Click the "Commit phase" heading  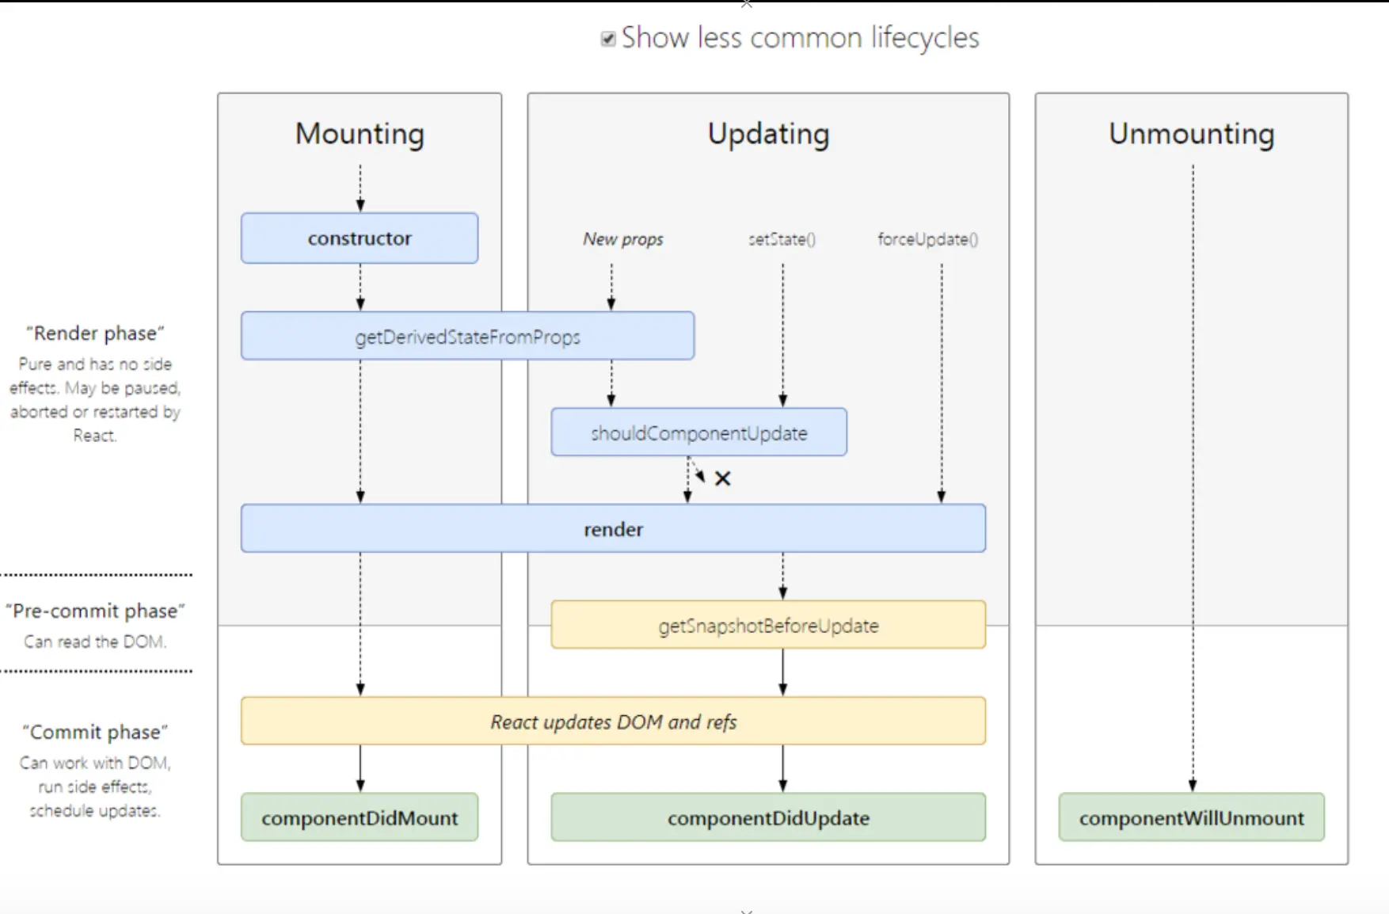tap(95, 732)
